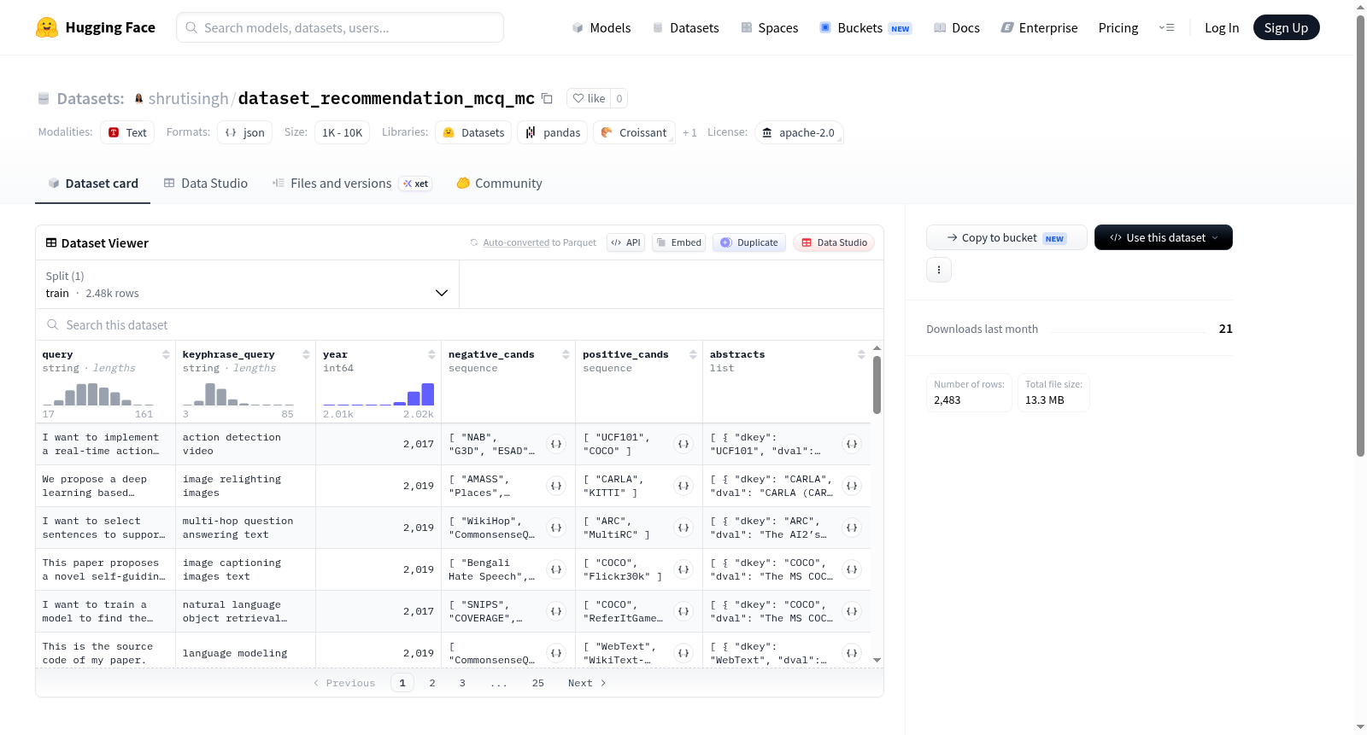This screenshot has height=735, width=1367.
Task: Click the Embed button
Action: tap(678, 242)
